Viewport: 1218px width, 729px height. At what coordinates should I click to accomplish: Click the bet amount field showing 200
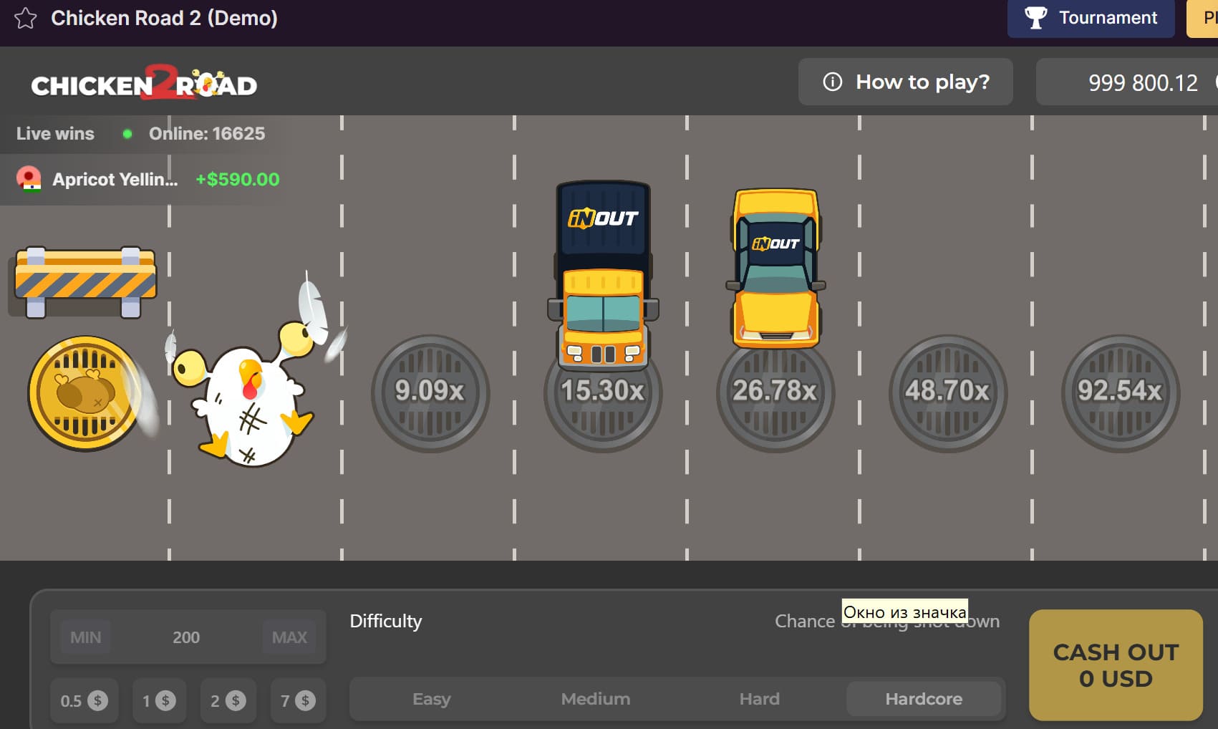[187, 637]
